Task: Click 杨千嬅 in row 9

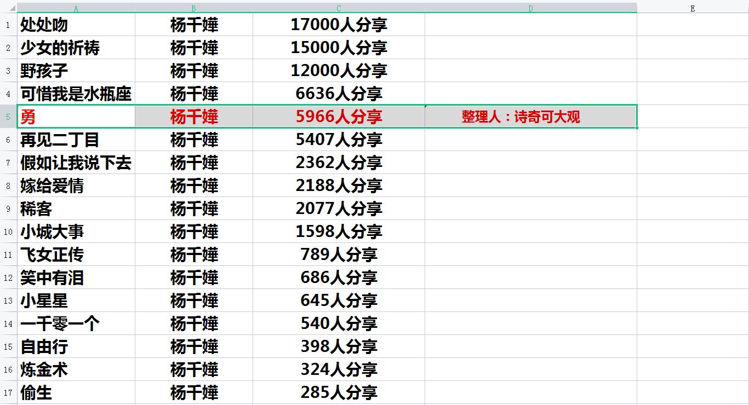Action: point(194,209)
